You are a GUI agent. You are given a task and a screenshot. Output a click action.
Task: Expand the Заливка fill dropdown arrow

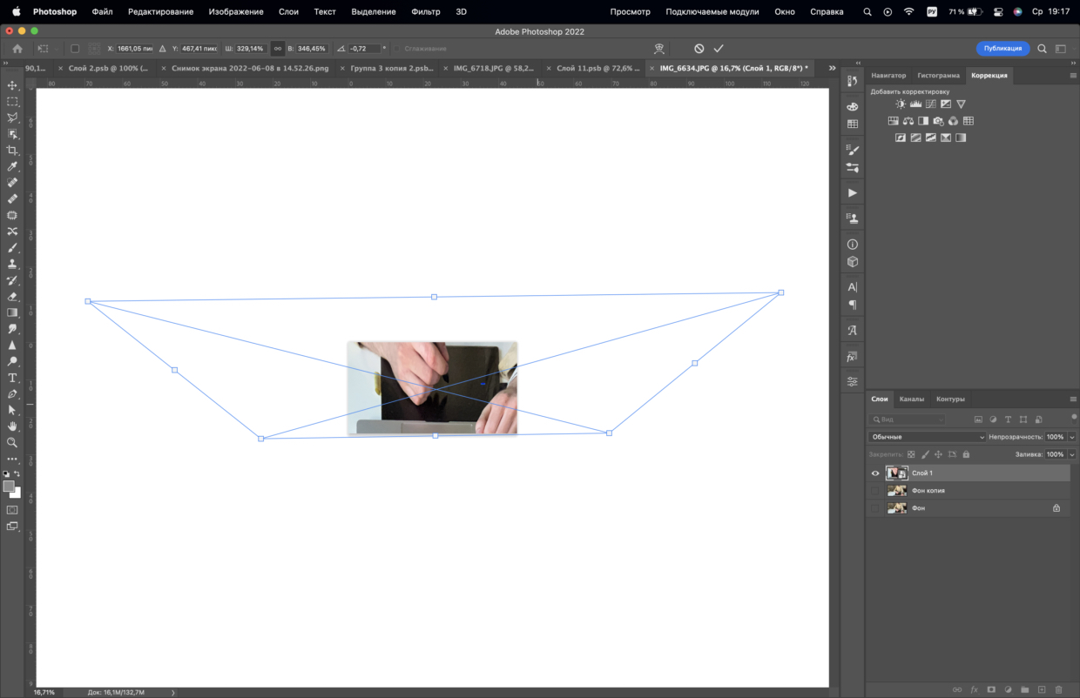click(1072, 454)
